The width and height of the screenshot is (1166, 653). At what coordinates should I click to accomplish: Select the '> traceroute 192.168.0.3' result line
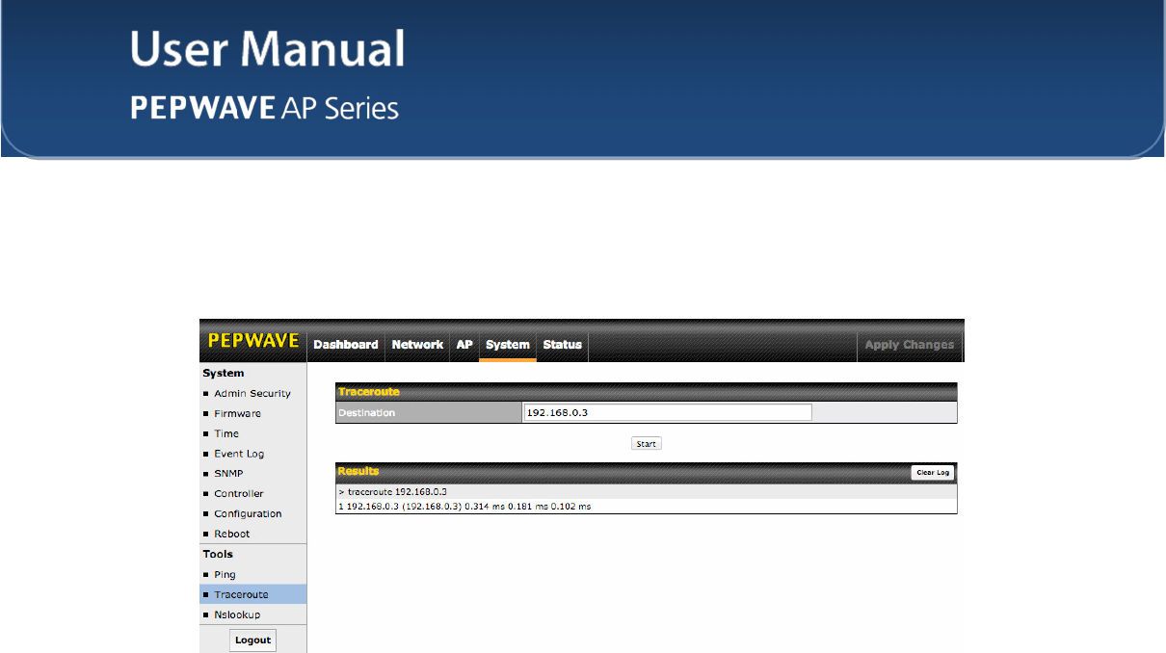(646, 491)
